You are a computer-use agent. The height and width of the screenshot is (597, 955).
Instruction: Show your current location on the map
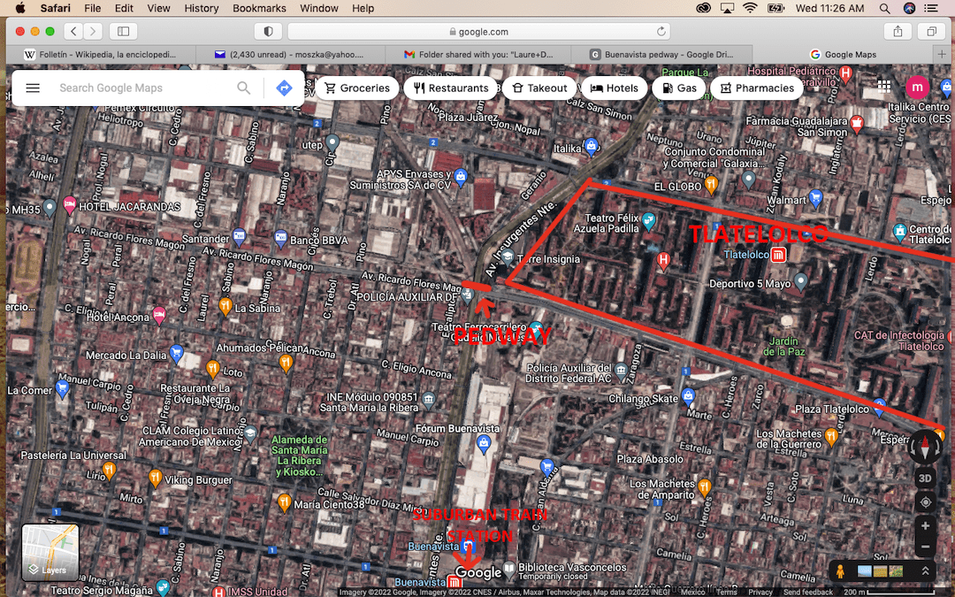point(925,502)
